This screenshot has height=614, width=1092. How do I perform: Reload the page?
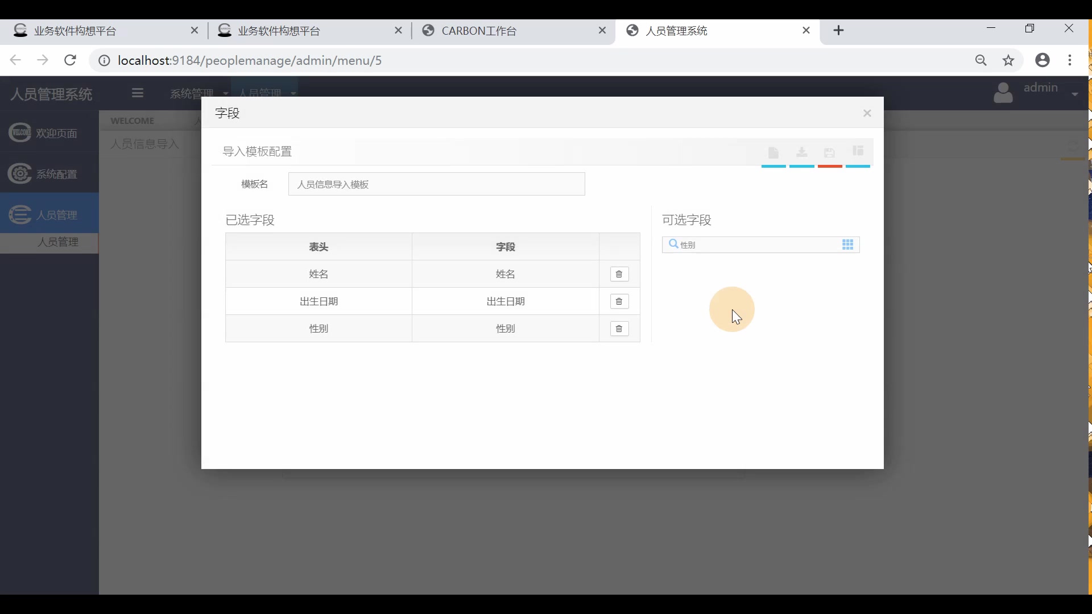tap(70, 60)
